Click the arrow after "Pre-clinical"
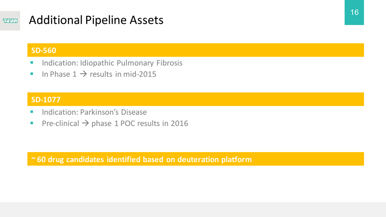 [x=85, y=124]
